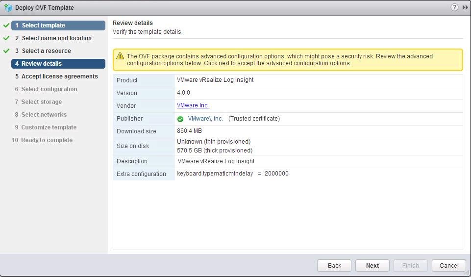Click green checkmark beside Select template
The width and height of the screenshot is (471, 277).
click(x=6, y=25)
